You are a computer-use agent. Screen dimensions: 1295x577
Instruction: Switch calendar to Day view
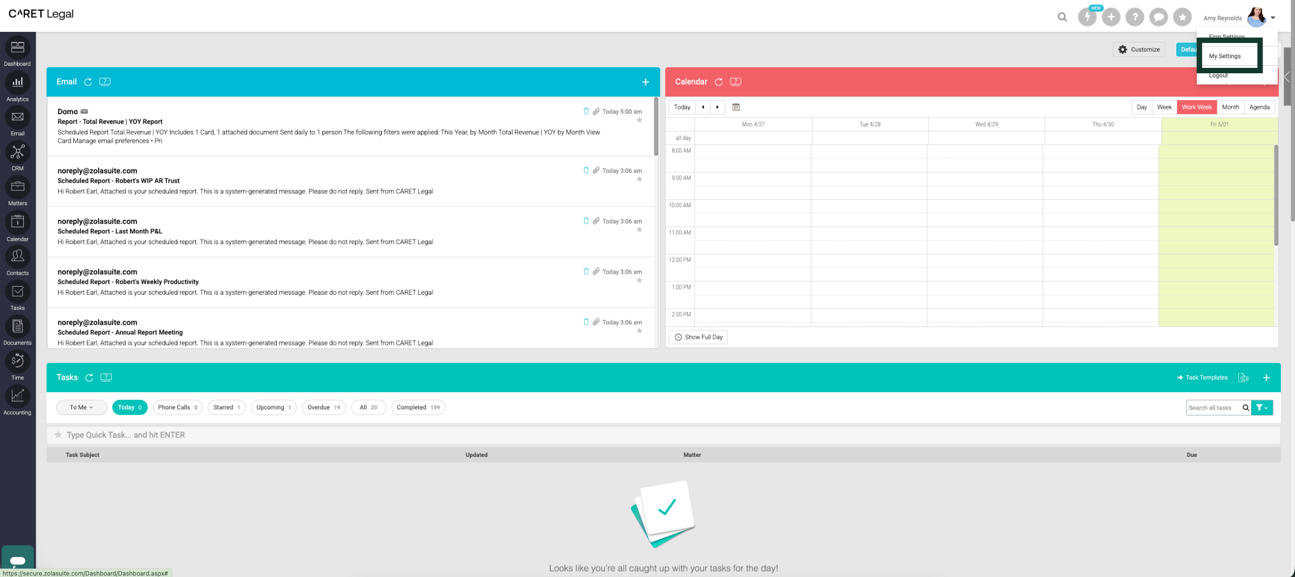(x=1142, y=107)
